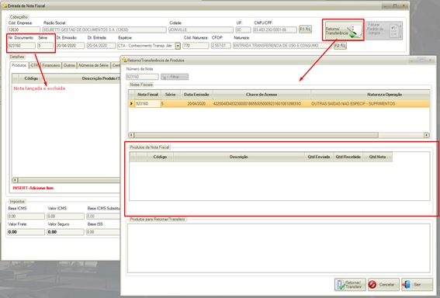Click the Retornar/Transferir button

click(350, 285)
